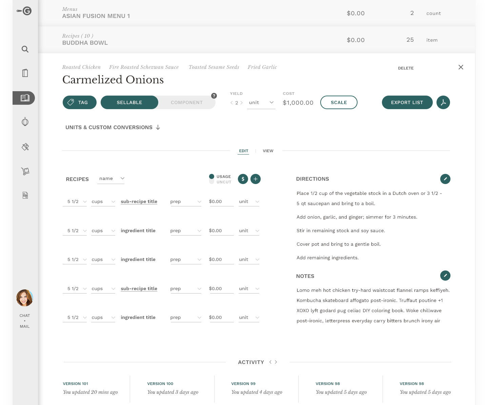
Task: Click the EXPORT LIST button
Action: [407, 102]
